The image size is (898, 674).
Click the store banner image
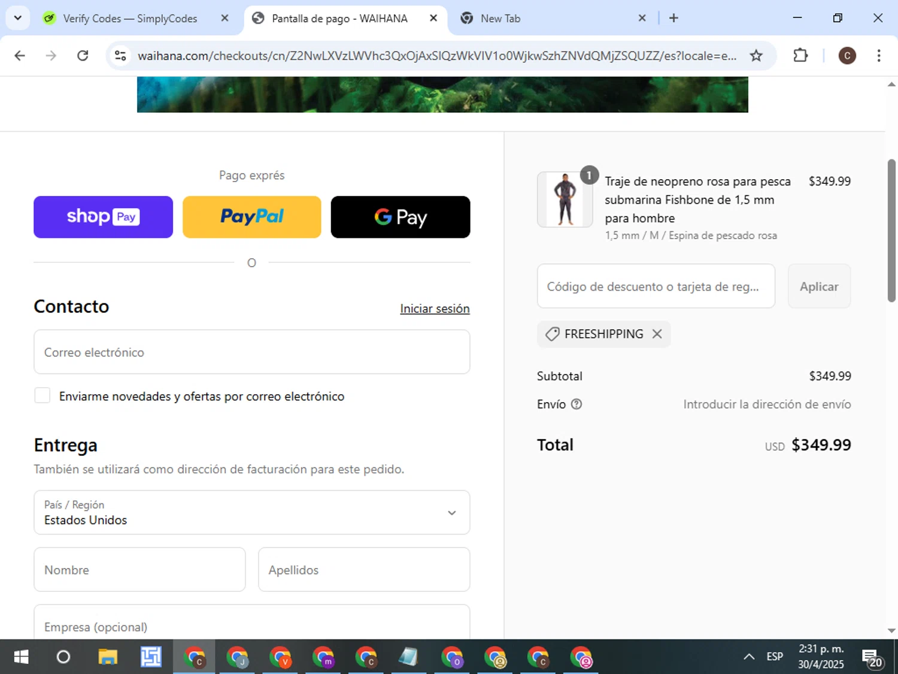[x=442, y=95]
